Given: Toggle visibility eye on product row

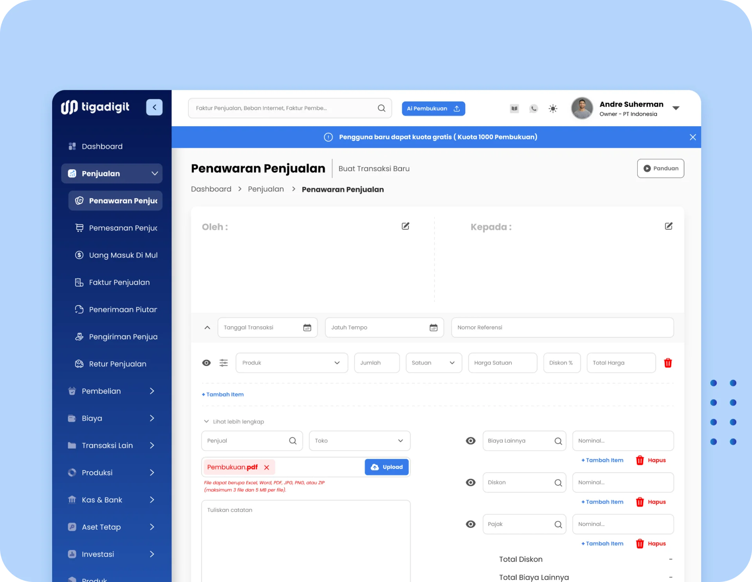Looking at the screenshot, I should pyautogui.click(x=206, y=363).
